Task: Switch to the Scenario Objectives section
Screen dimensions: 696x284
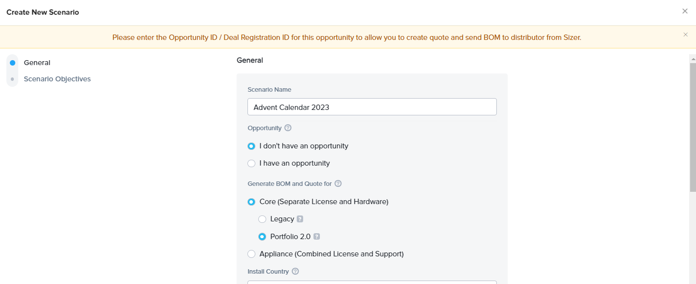Action: pyautogui.click(x=57, y=79)
